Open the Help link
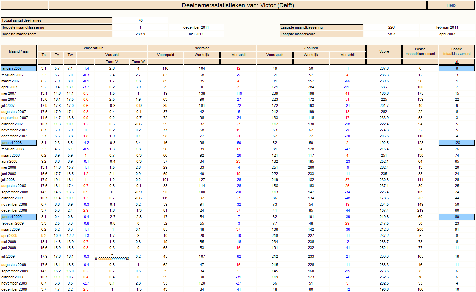 451,5
